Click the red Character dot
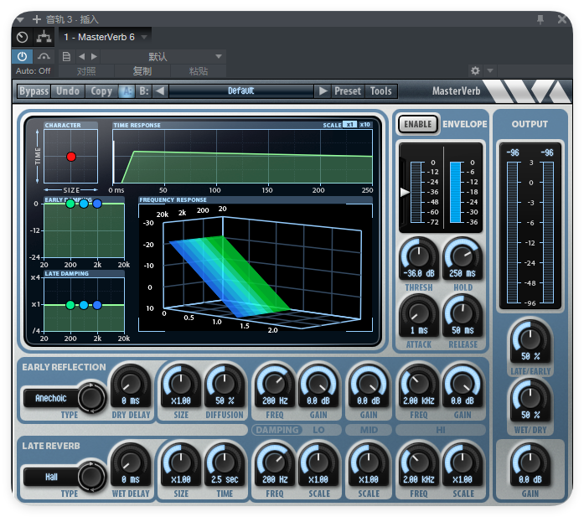 click(71, 157)
